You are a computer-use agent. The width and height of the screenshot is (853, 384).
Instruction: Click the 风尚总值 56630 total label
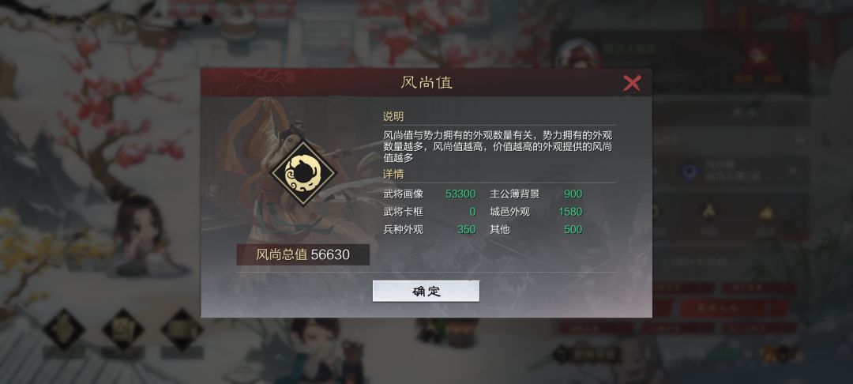pos(303,254)
